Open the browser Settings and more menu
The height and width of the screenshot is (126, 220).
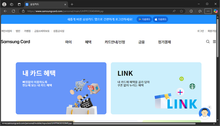[x=208, y=11]
